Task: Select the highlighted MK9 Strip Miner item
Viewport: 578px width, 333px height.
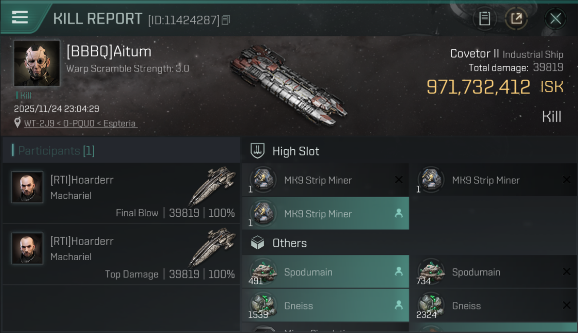Action: 325,214
